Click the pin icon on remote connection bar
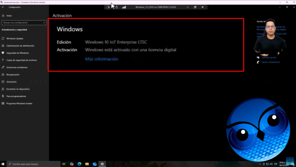This screenshot has height=167, width=296. (109, 7)
